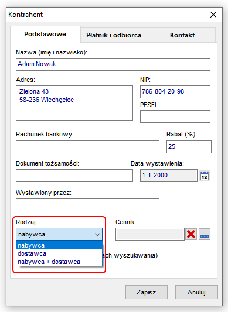Open the Kontakt tab
Image resolution: width=228 pixels, height=312 pixels.
pyautogui.click(x=182, y=35)
